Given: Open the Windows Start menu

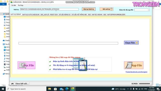Looking at the screenshot, I should pyautogui.click(x=3, y=89).
